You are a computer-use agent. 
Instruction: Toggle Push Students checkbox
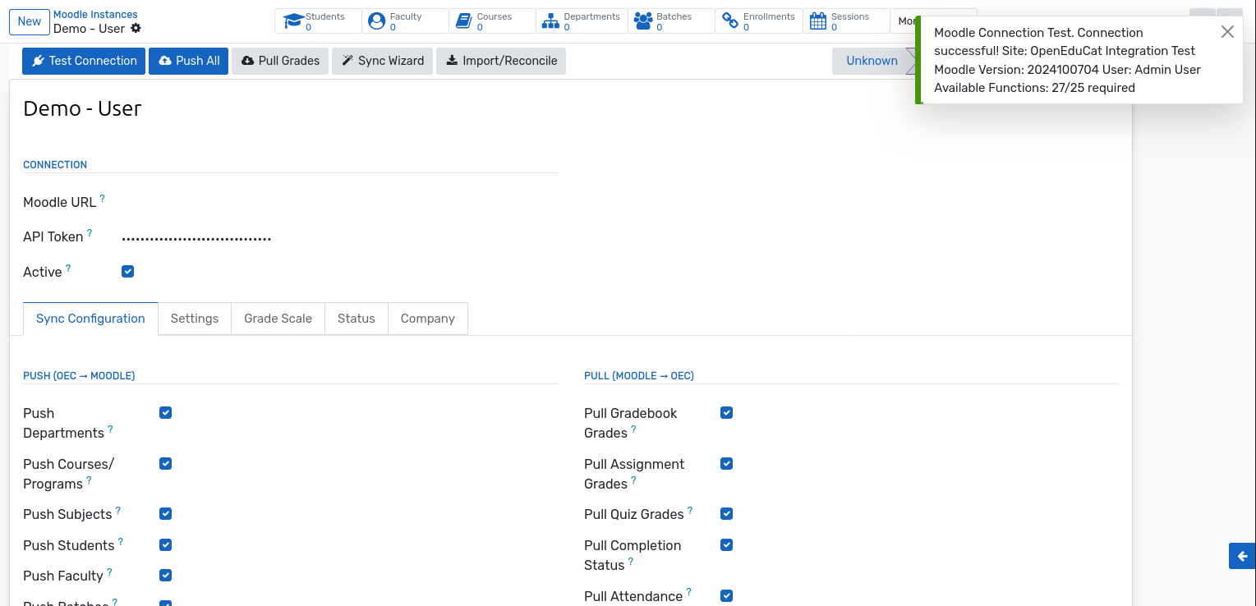[x=165, y=544]
